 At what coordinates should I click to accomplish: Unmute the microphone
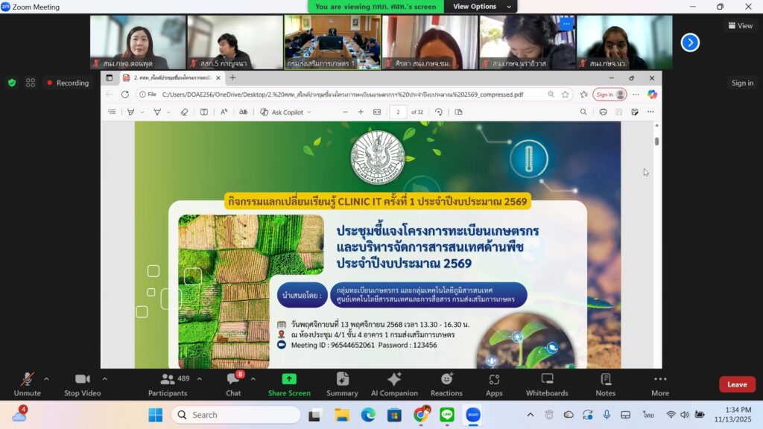click(28, 383)
